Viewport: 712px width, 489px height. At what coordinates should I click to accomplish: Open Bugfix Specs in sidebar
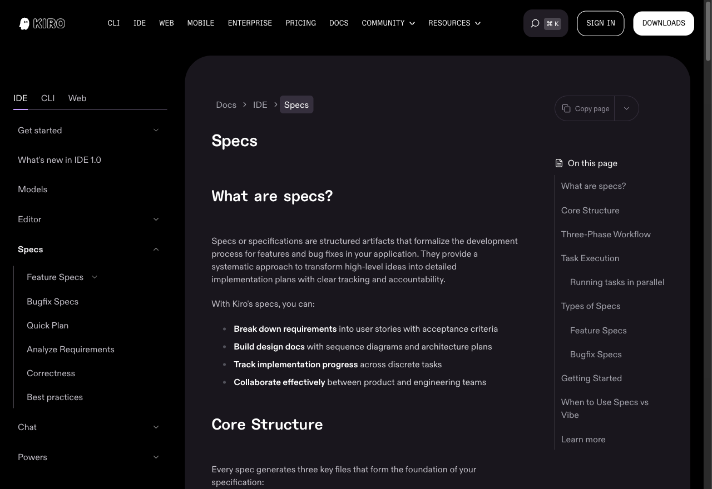[x=52, y=301]
